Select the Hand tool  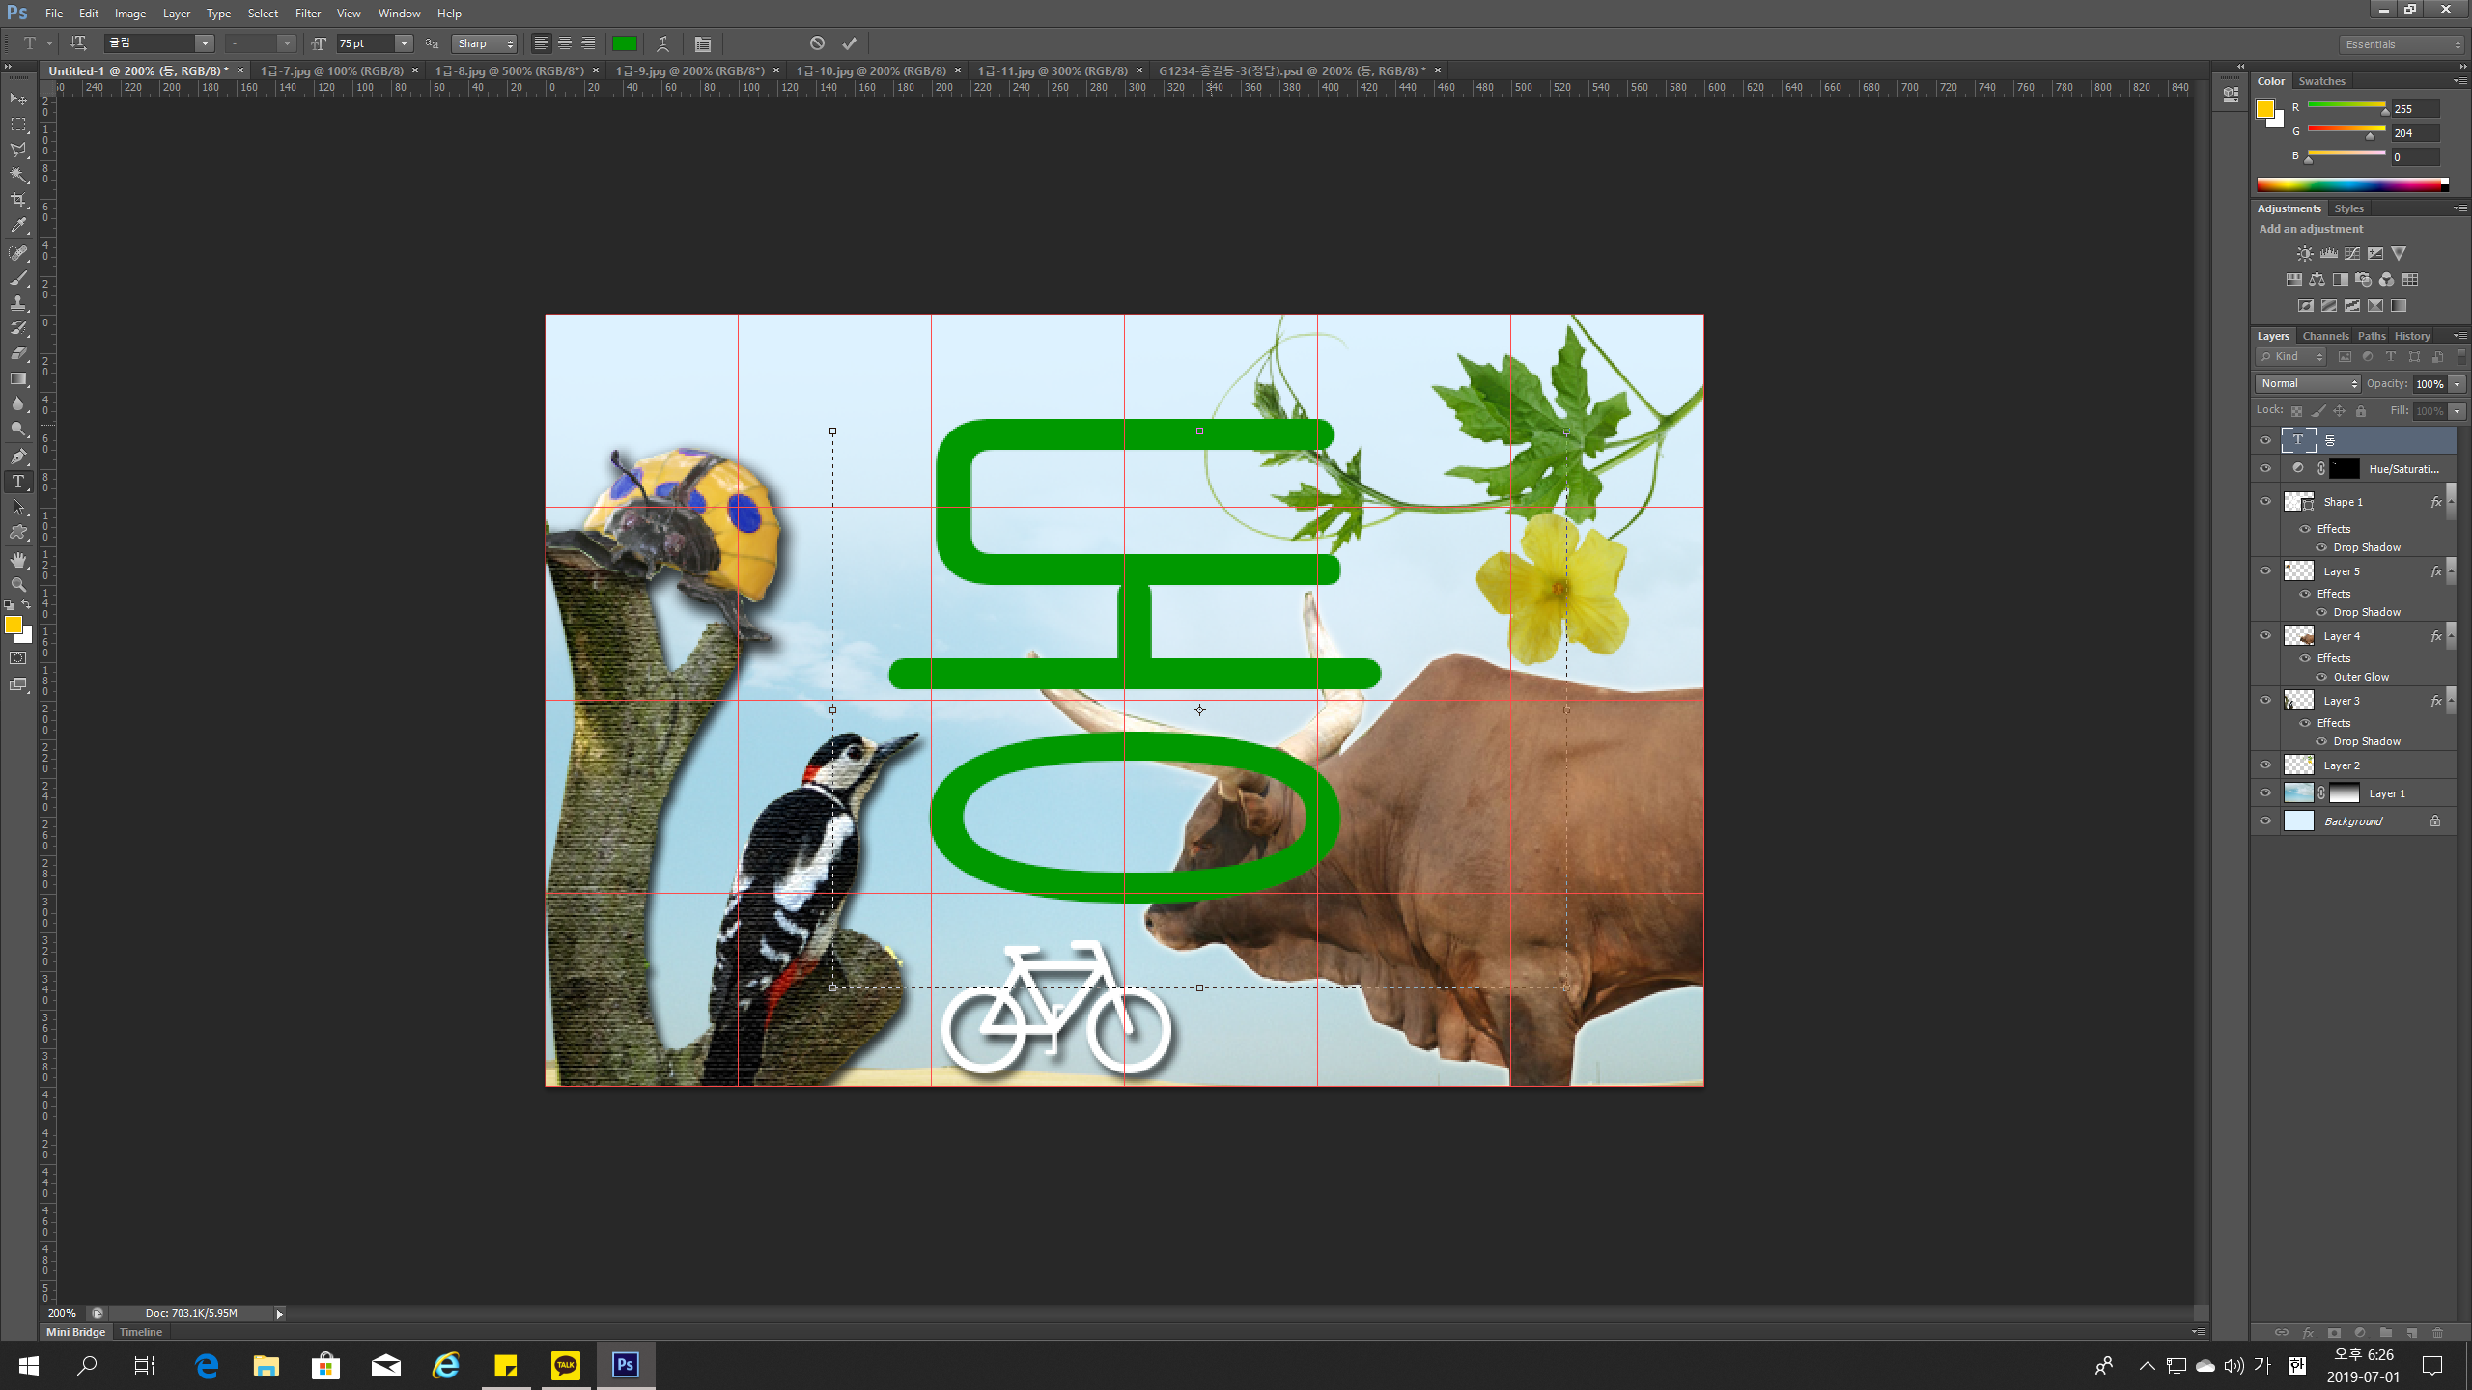[18, 560]
